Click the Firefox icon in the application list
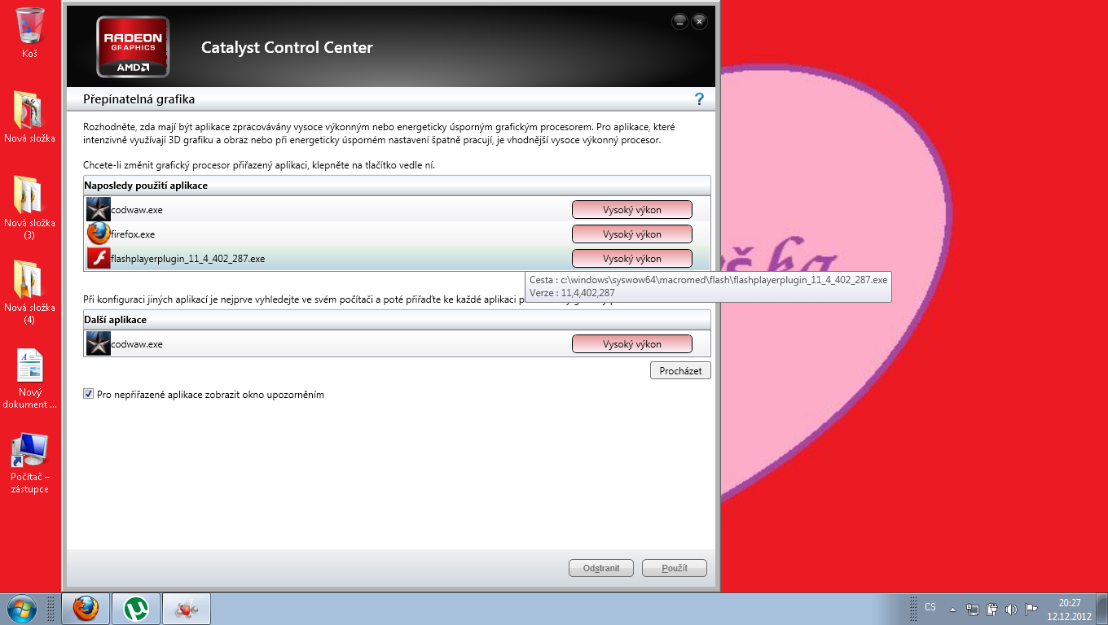This screenshot has height=625, width=1108. [98, 234]
